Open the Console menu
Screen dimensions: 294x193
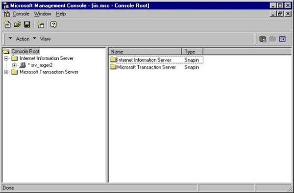[21, 14]
